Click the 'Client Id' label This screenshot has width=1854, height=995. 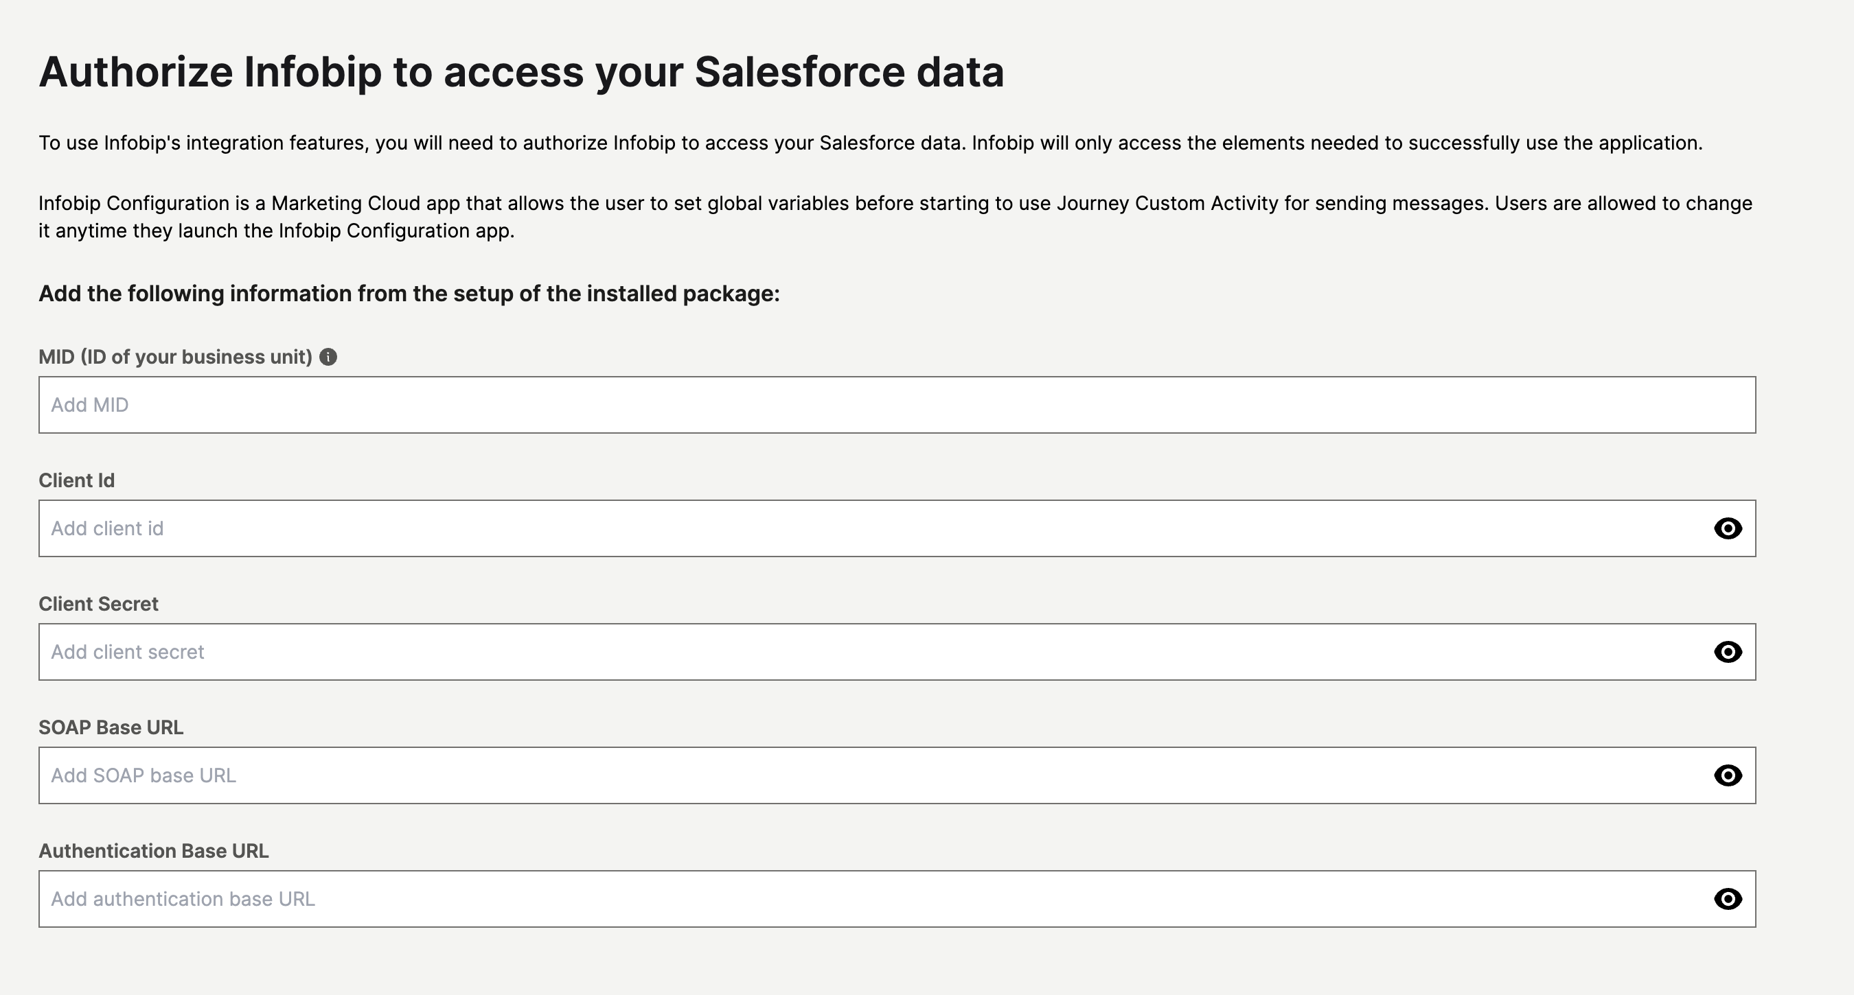[76, 480]
